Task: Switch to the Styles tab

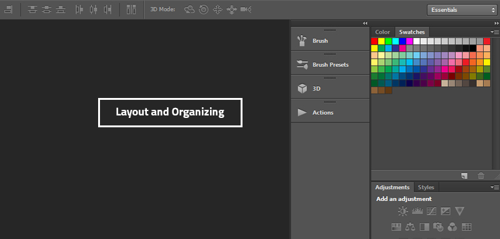Action: pyautogui.click(x=426, y=187)
